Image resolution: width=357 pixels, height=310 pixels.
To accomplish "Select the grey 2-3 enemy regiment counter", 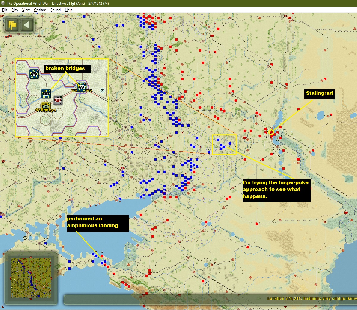I will [58, 100].
